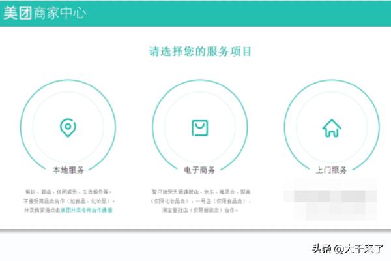The image size is (391, 261).
Task: Select the shopping bag icon for 电子商务
Action: pyautogui.click(x=200, y=128)
